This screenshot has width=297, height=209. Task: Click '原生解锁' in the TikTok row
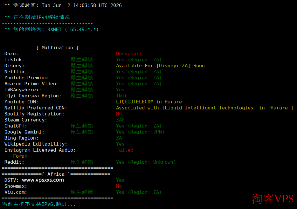[82, 60]
